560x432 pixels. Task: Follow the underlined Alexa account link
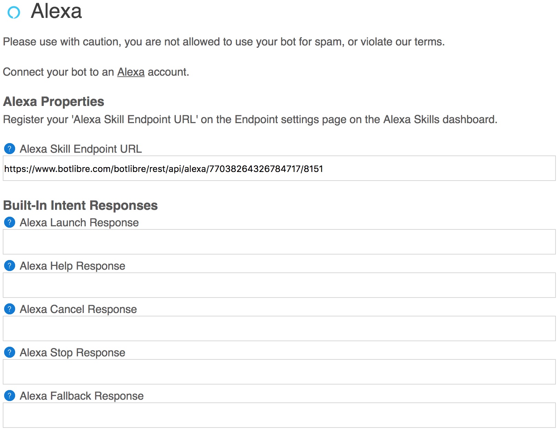(131, 72)
